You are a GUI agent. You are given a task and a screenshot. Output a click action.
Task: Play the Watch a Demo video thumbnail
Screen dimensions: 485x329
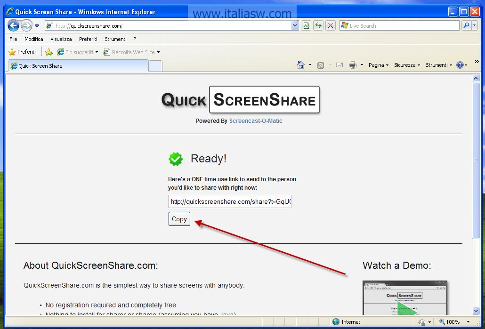405,298
